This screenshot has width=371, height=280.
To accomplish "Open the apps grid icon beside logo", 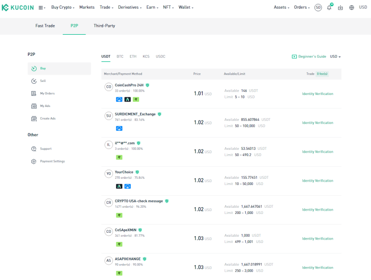I will click(x=41, y=8).
